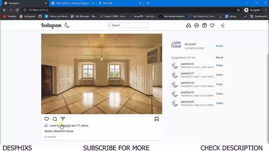Click usernick16 avatar image
269x151 pixels.
click(175, 65)
